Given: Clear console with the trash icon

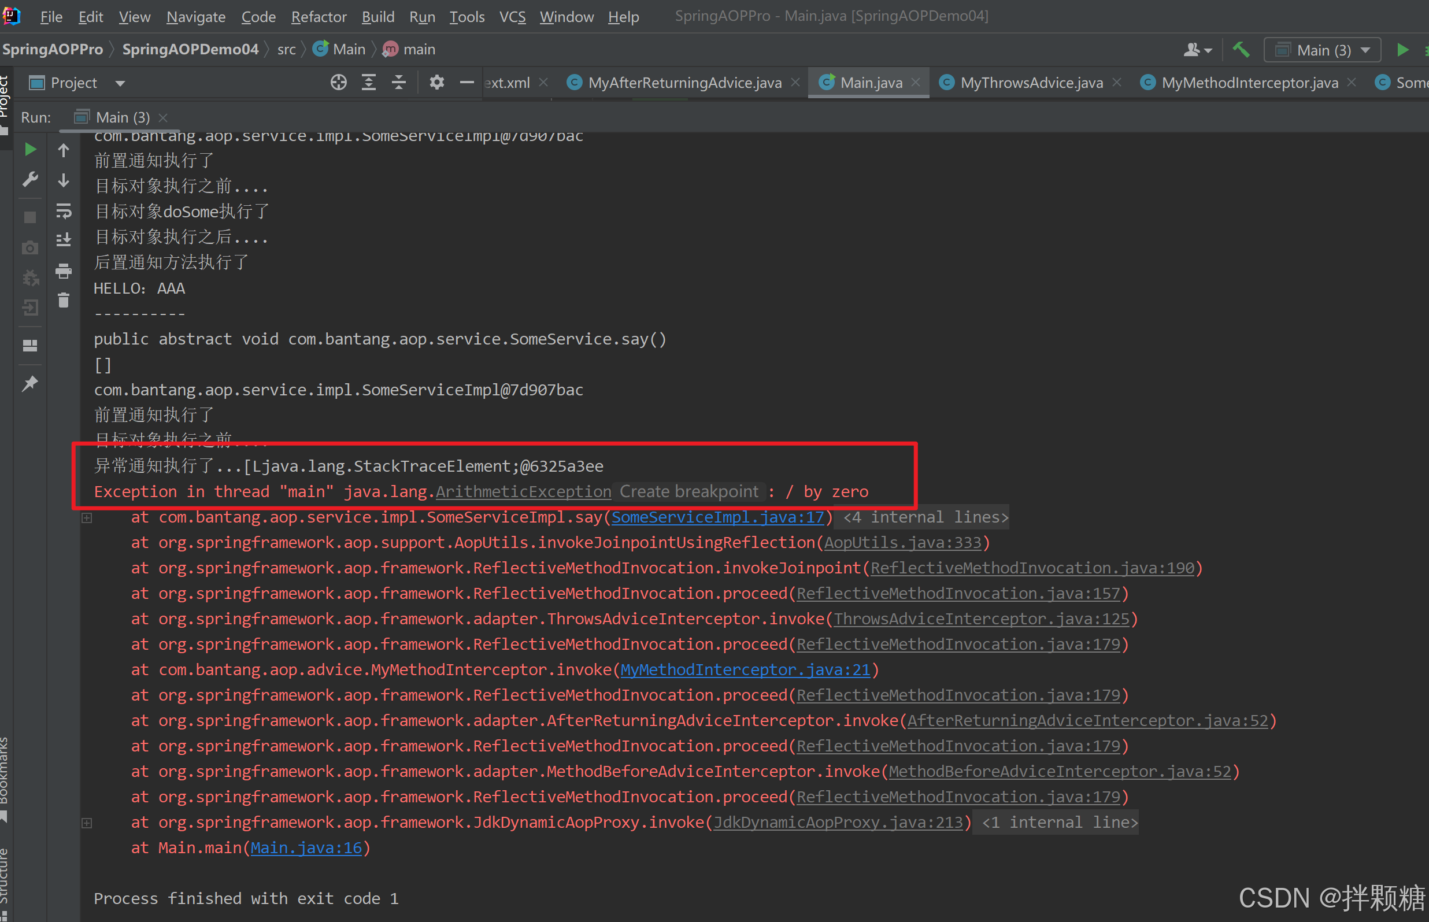Looking at the screenshot, I should pyautogui.click(x=64, y=300).
